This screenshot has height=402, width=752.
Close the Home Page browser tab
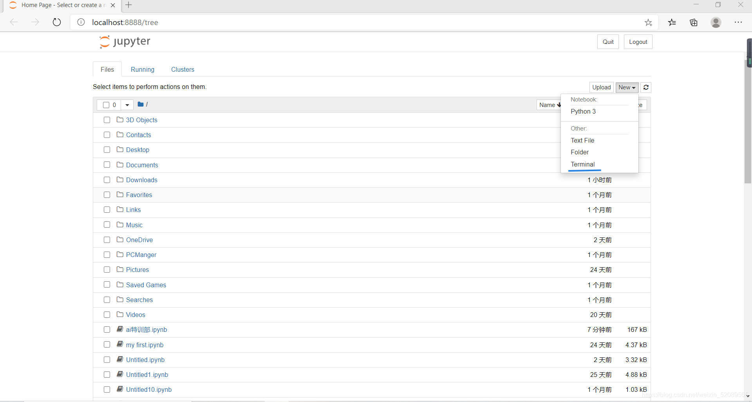(x=113, y=5)
